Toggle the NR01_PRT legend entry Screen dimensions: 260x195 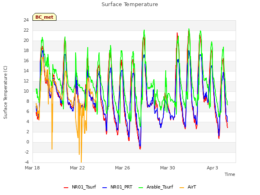click(117, 187)
